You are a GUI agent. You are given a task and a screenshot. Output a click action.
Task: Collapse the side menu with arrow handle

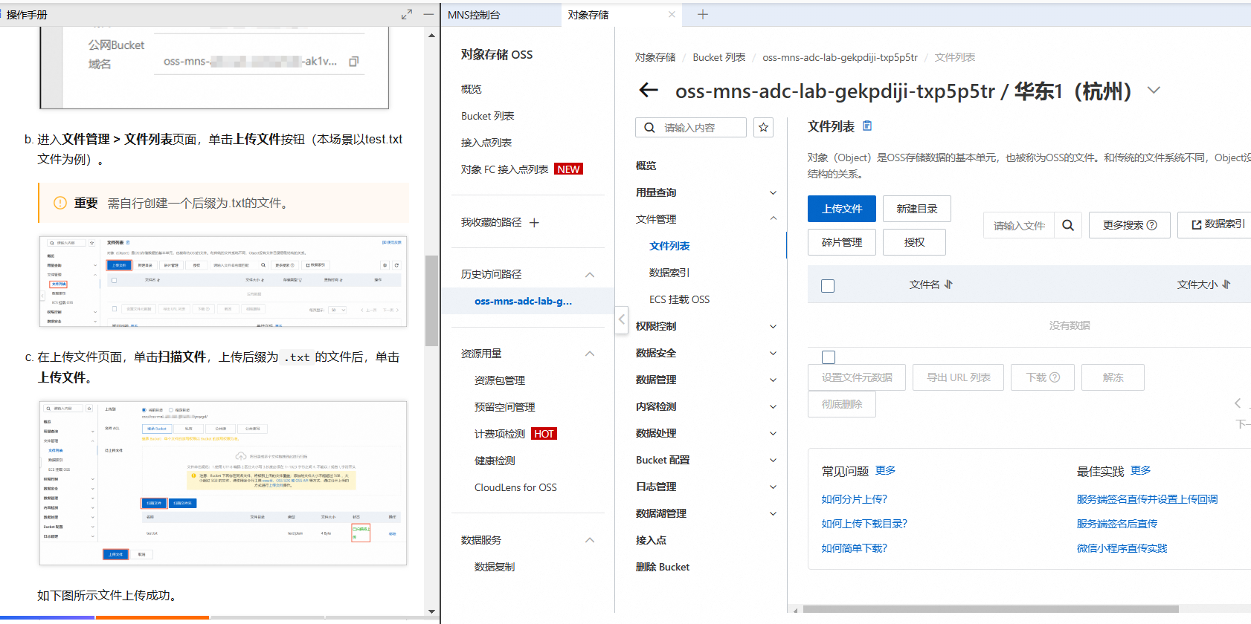point(622,320)
